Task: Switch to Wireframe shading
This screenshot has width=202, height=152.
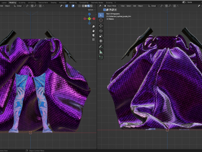Action: pyautogui.click(x=83, y=6)
